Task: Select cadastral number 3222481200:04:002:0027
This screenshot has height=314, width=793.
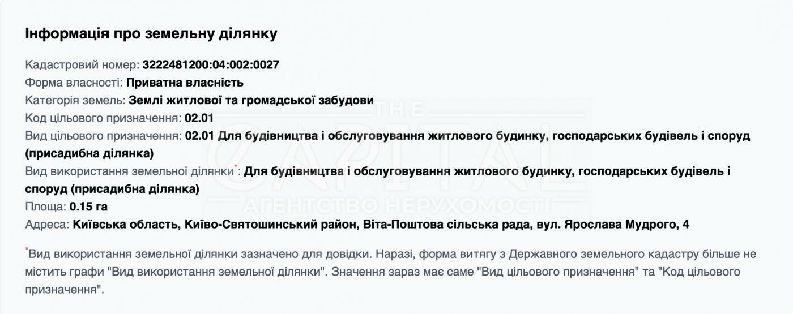Action: (211, 64)
